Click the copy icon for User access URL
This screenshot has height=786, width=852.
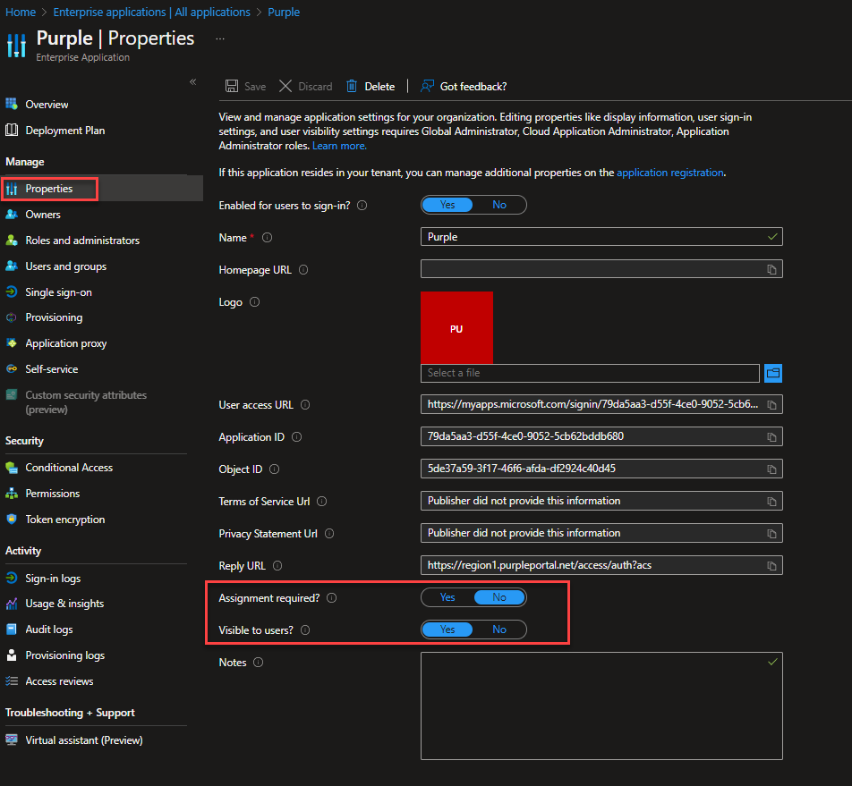(771, 405)
